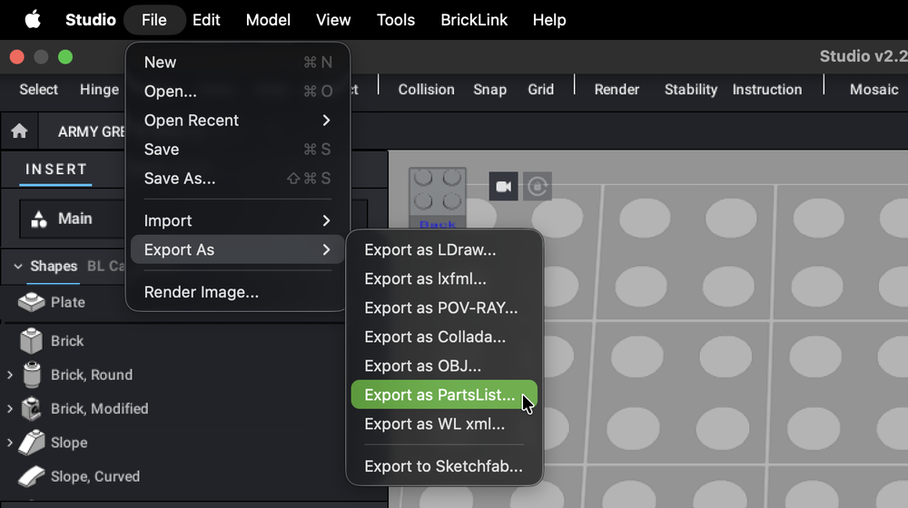Click the Hinge tool in toolbar
This screenshot has height=508, width=908.
coord(99,90)
